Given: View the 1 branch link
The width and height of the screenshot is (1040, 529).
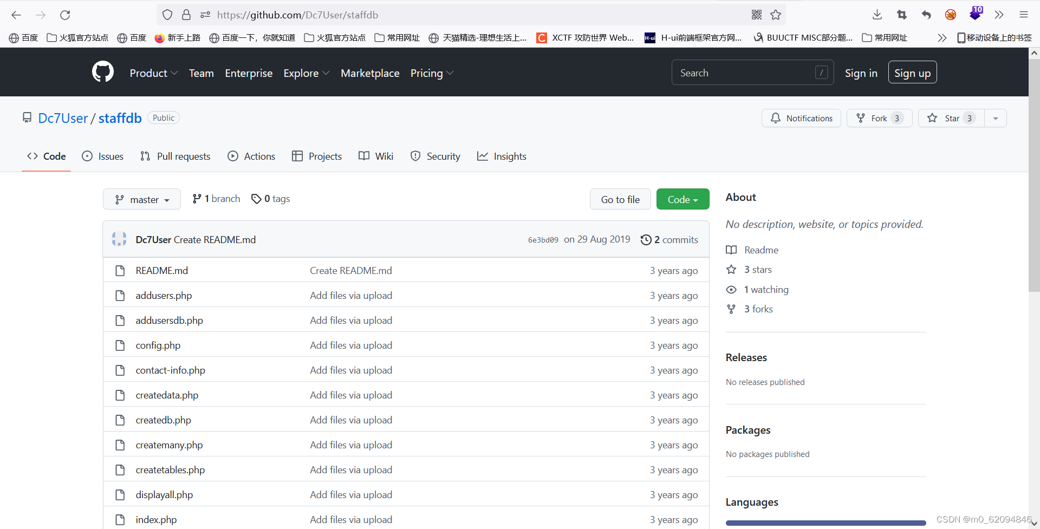Looking at the screenshot, I should [216, 199].
